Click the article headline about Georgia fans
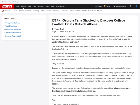140x105 pixels. [89, 22]
